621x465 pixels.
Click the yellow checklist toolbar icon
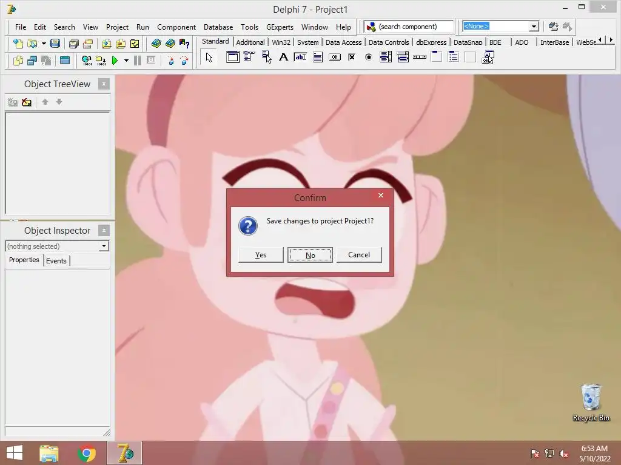click(x=135, y=43)
